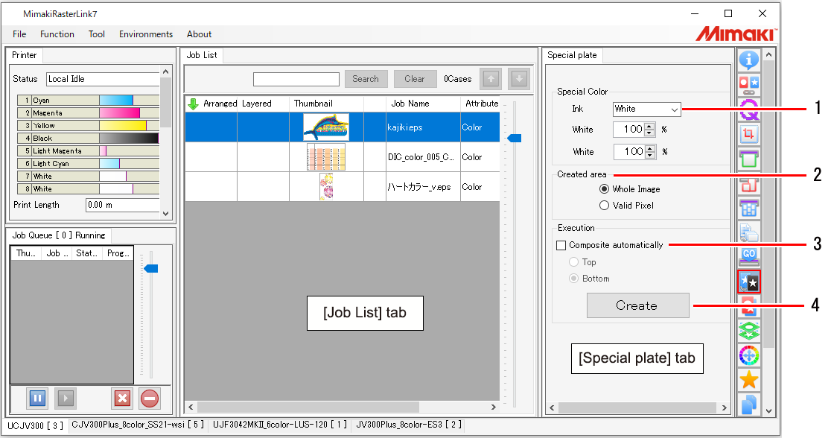Open the Execution panel using the GO icon
This screenshot has width=834, height=438.
(749, 256)
